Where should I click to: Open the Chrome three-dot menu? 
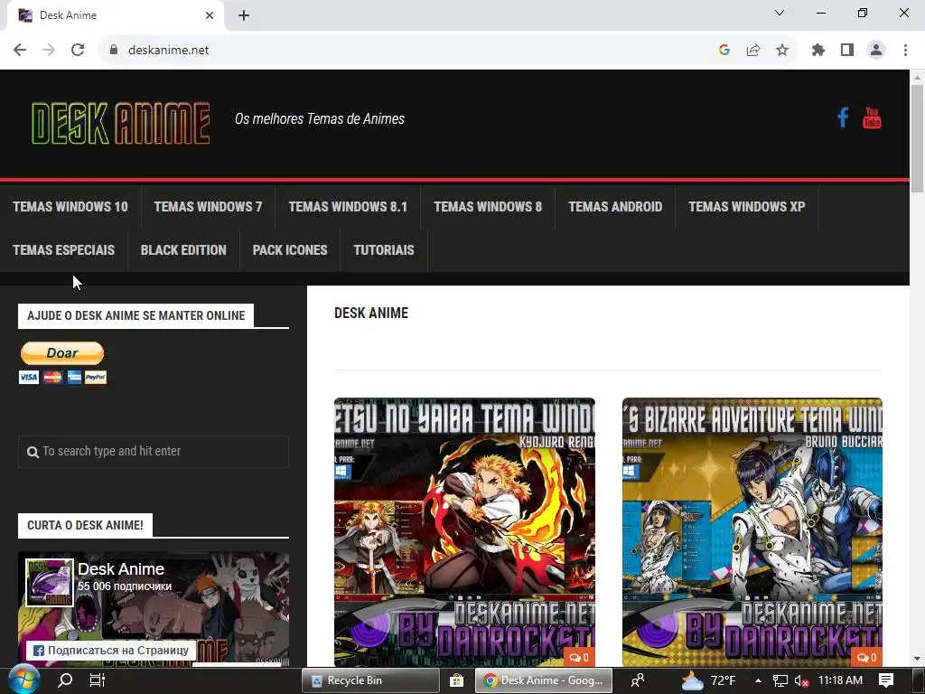[905, 51]
